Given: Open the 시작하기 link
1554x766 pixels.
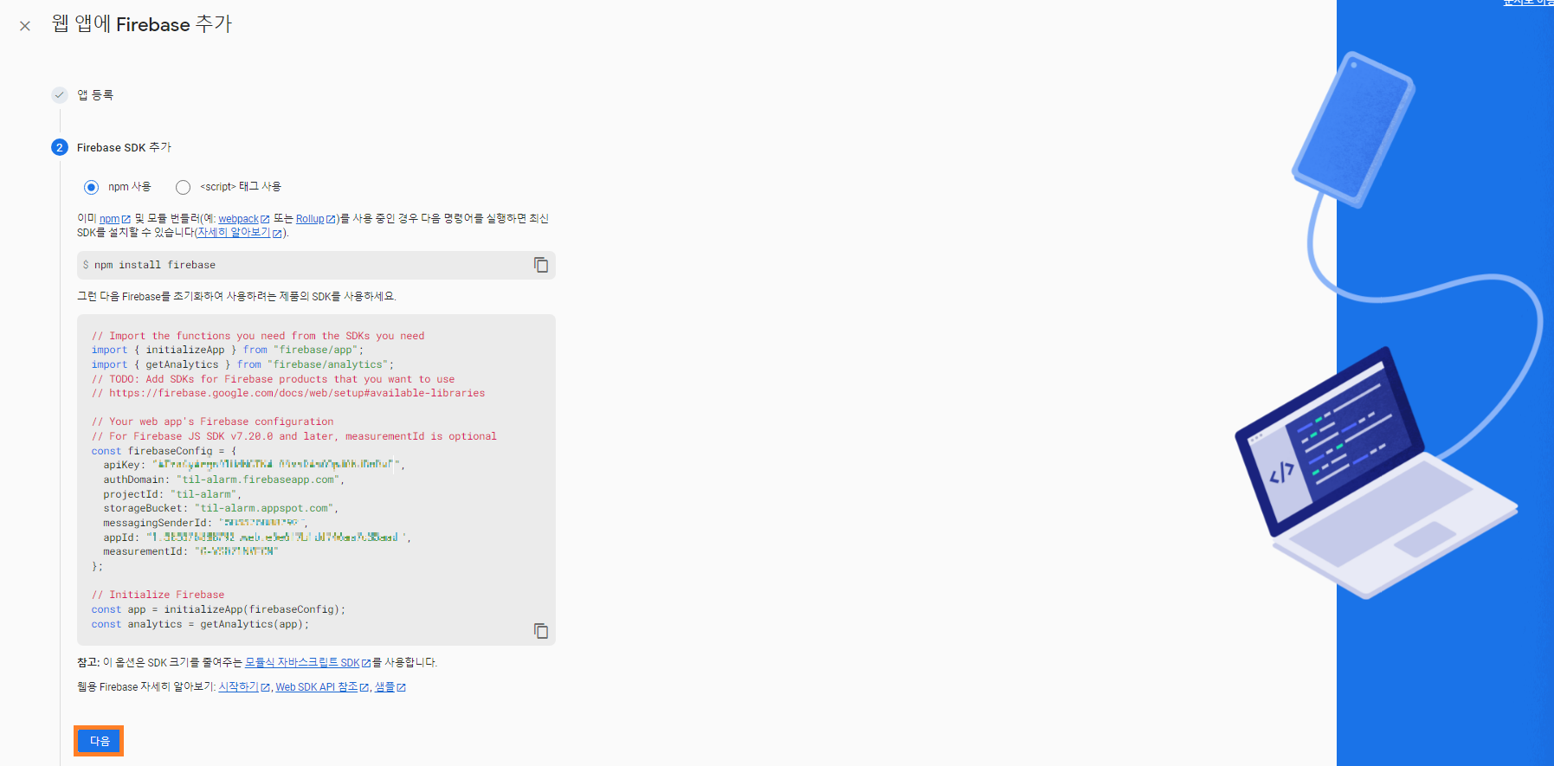Looking at the screenshot, I should [x=238, y=687].
